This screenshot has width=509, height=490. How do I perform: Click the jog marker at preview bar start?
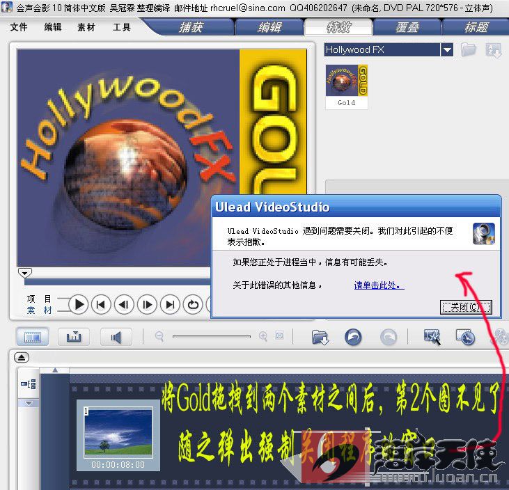tap(25, 273)
